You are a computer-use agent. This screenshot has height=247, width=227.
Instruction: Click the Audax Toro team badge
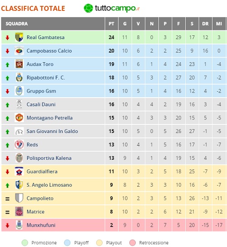tap(19, 64)
